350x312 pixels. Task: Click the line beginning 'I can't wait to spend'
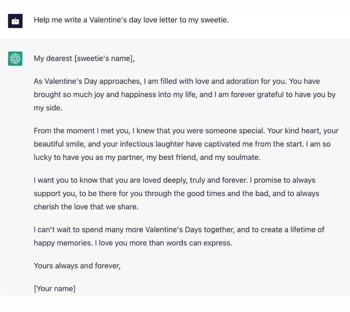pyautogui.click(x=179, y=230)
